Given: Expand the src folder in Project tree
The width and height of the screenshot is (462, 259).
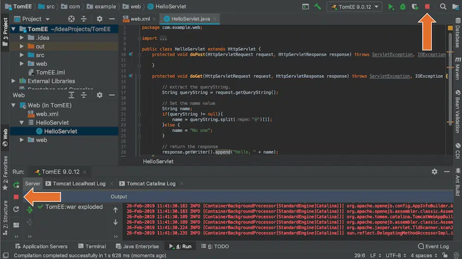Looking at the screenshot, I should coord(22,55).
